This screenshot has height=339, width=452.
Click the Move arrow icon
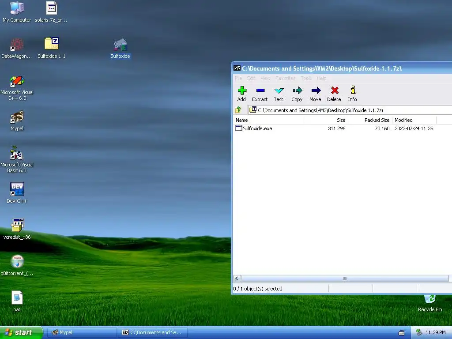click(316, 90)
